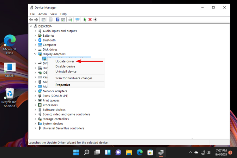237x158 pixels.
Task: Open File Explorer from the taskbar
Action: click(129, 153)
